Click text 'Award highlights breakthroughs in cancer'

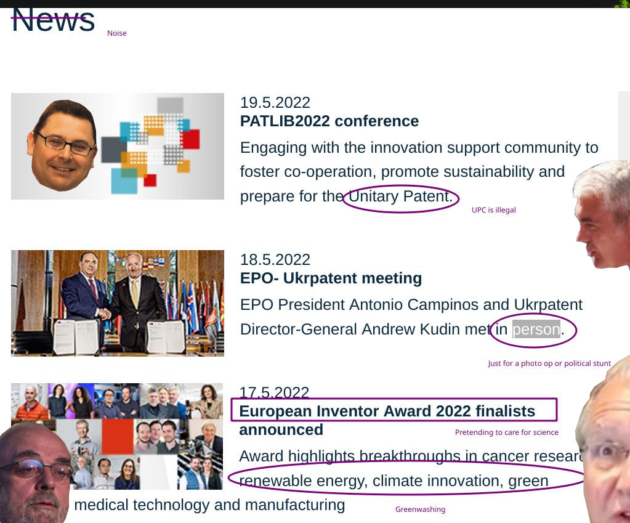pos(384,456)
